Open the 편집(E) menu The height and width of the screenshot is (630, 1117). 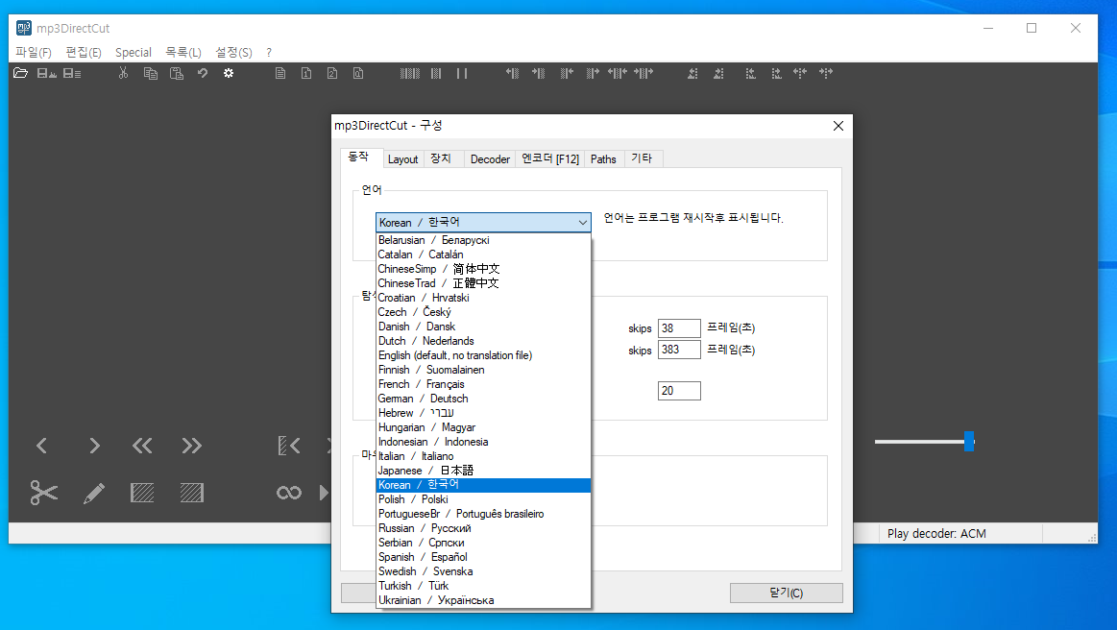(x=84, y=52)
